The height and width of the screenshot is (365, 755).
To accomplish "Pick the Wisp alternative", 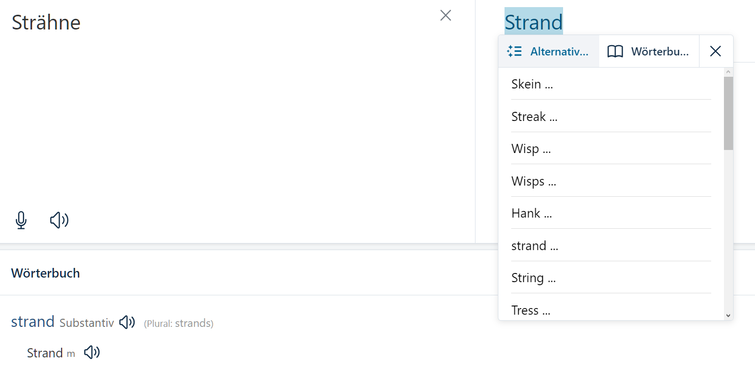I will [x=531, y=149].
